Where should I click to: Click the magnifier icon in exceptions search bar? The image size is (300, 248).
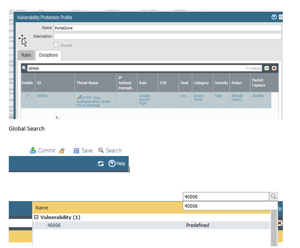[24, 68]
